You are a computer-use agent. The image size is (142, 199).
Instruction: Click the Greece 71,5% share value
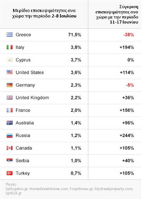(x=75, y=35)
